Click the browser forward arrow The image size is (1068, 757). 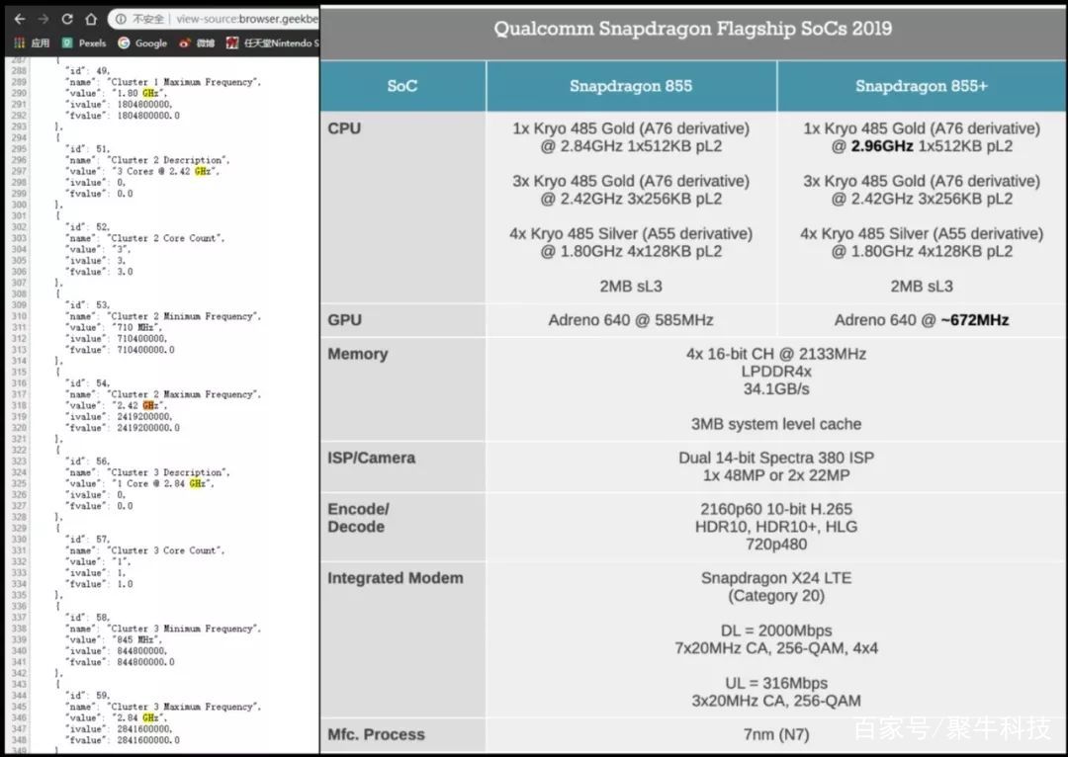[x=43, y=19]
